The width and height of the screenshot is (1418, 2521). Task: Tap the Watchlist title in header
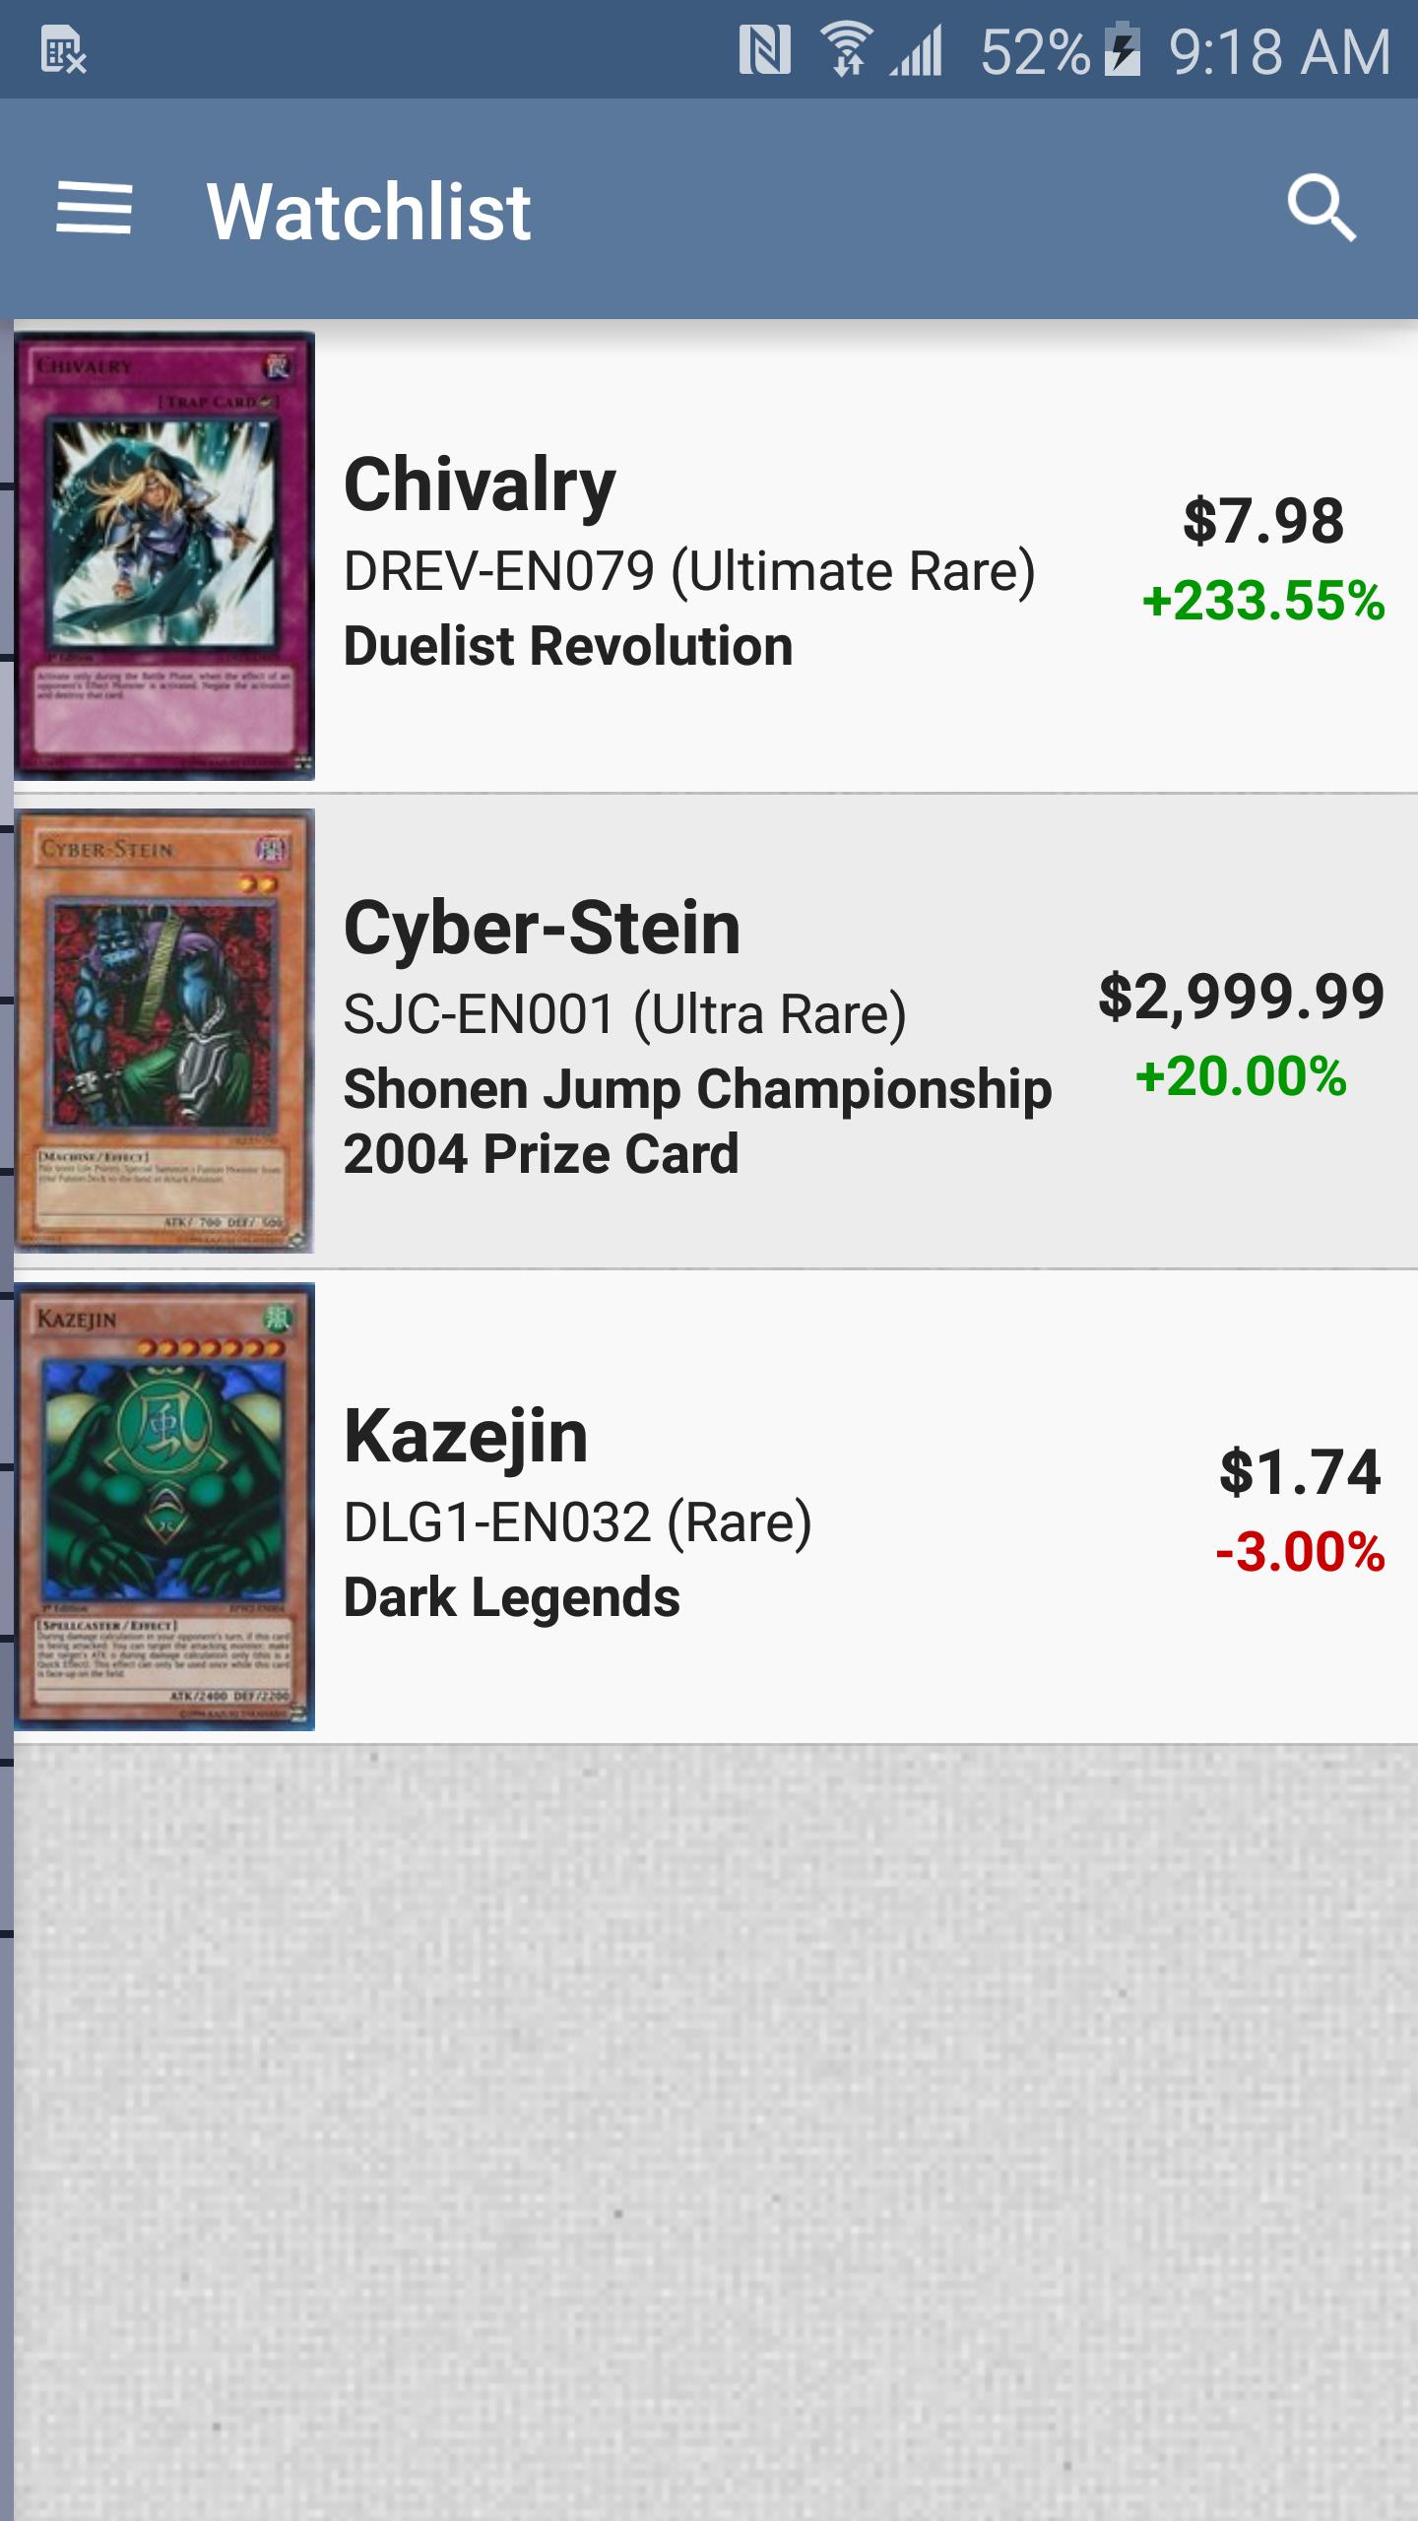pos(369,211)
